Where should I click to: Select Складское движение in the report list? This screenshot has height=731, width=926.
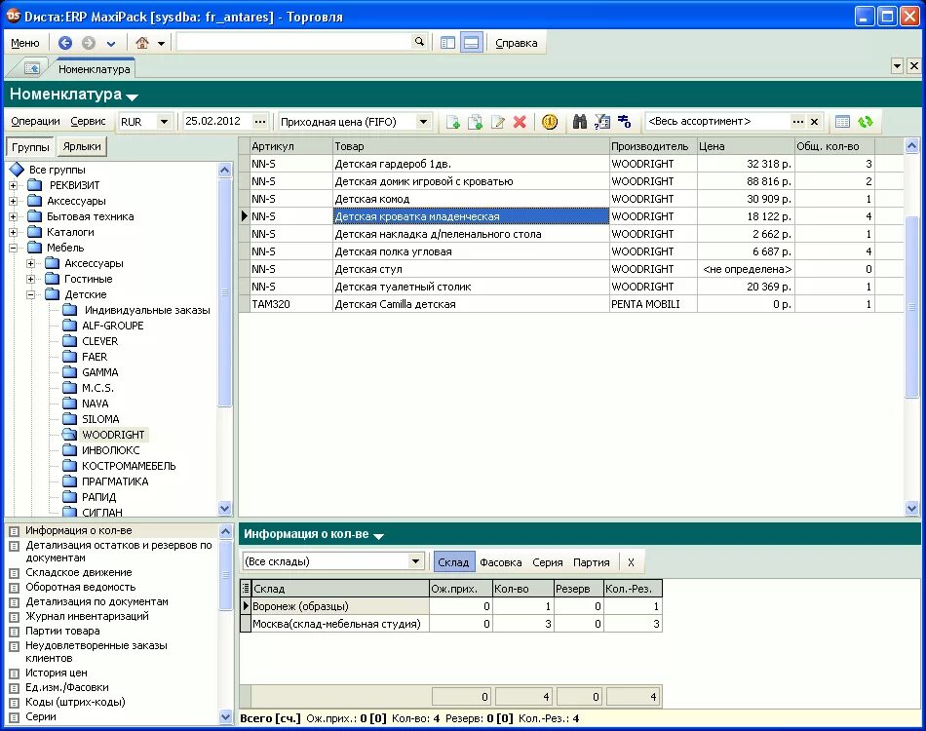coord(79,572)
